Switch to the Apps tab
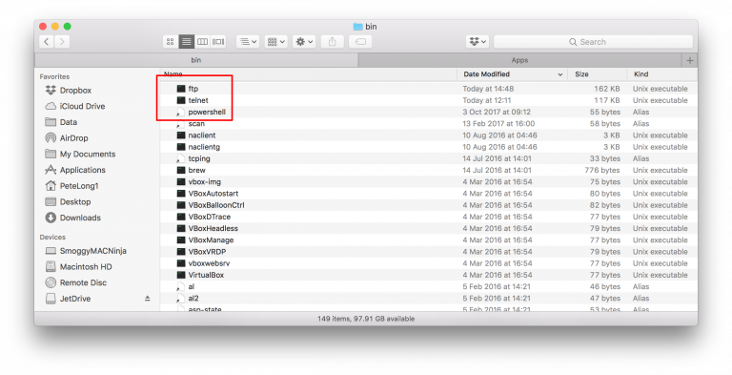This screenshot has height=375, width=732. pyautogui.click(x=519, y=60)
